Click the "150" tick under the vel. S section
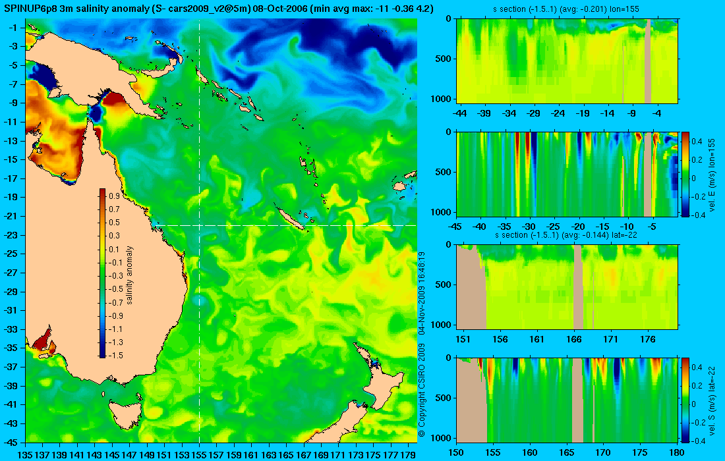This screenshot has width=725, height=461. (456, 452)
